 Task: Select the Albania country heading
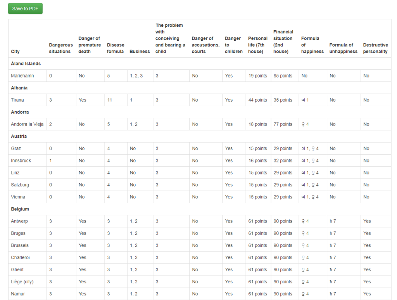[19, 88]
